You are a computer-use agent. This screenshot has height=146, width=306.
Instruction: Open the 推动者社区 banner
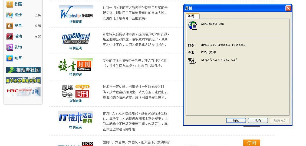coord(23,70)
